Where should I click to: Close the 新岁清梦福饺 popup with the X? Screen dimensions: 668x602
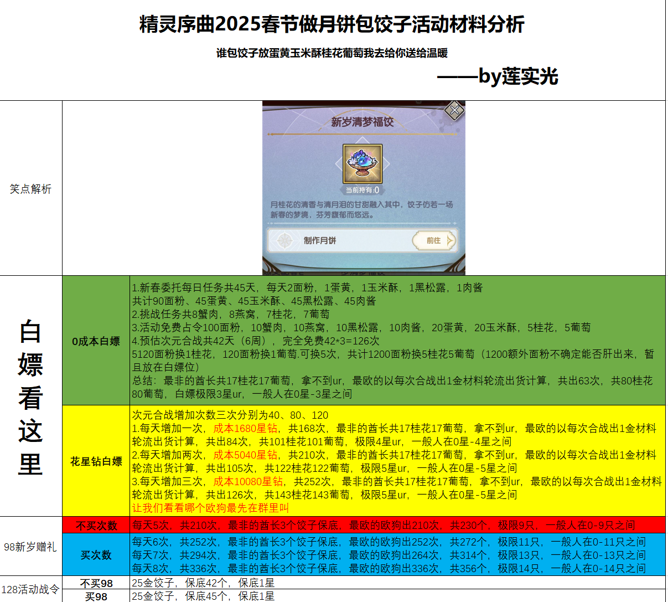pos(454,111)
